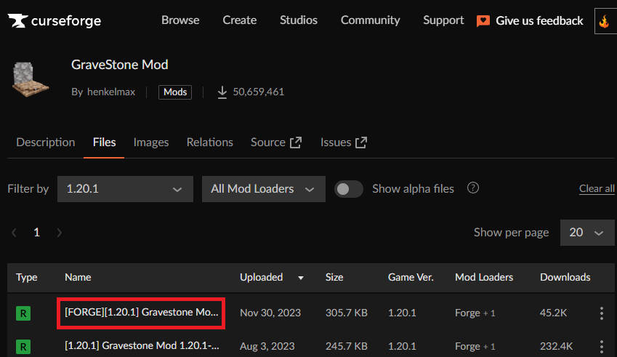Click the Clear all filters link
Screen dimensions: 617x357
click(x=597, y=189)
